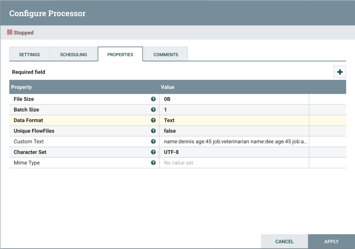The width and height of the screenshot is (355, 249).
Task: Click the add property plus icon
Action: coord(340,72)
